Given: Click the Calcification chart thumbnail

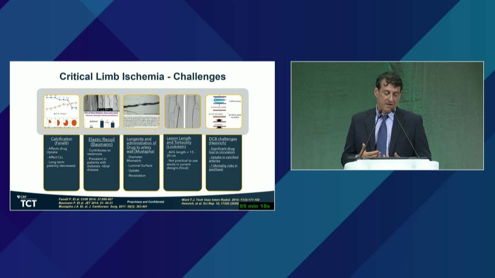Looking at the screenshot, I should click(61, 112).
